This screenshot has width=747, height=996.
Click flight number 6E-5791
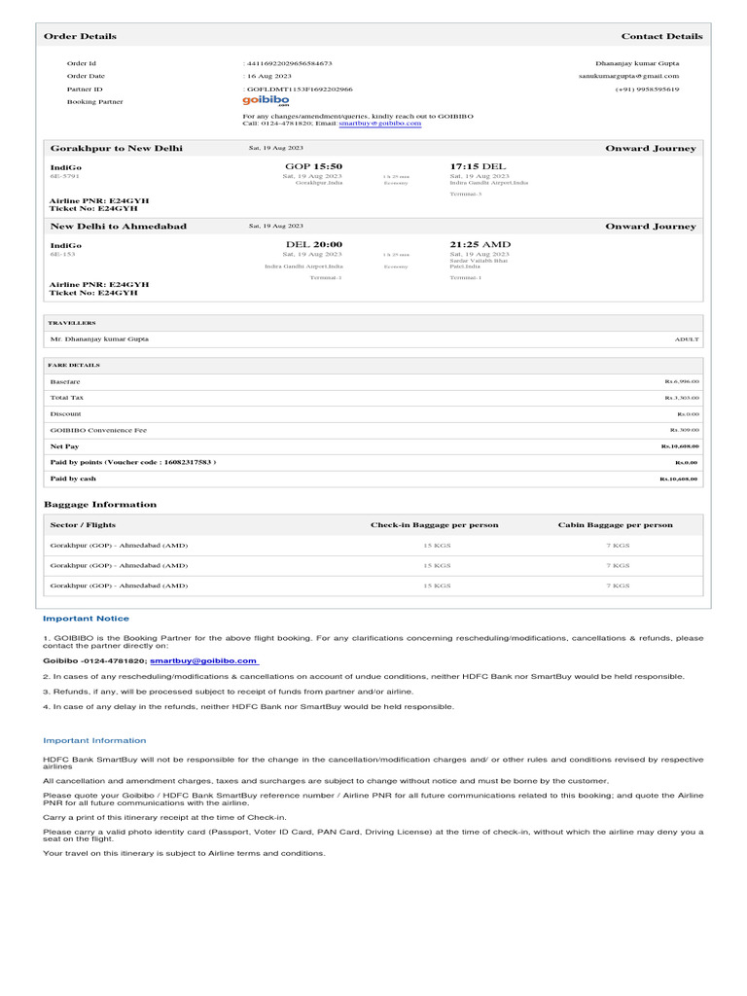tap(65, 176)
